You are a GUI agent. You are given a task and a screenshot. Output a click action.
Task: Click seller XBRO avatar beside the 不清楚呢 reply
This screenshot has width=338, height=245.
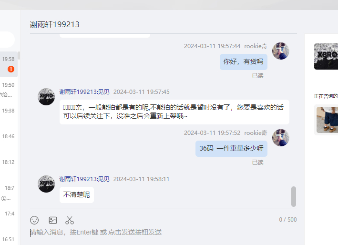pyautogui.click(x=46, y=184)
